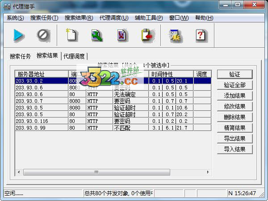The image size is (268, 201).
Task: Click the 验证全部 button
Action: click(x=234, y=85)
